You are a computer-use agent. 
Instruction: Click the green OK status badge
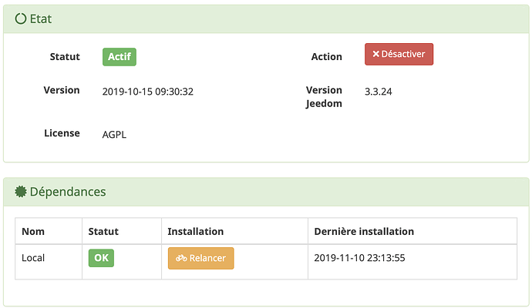point(101,258)
